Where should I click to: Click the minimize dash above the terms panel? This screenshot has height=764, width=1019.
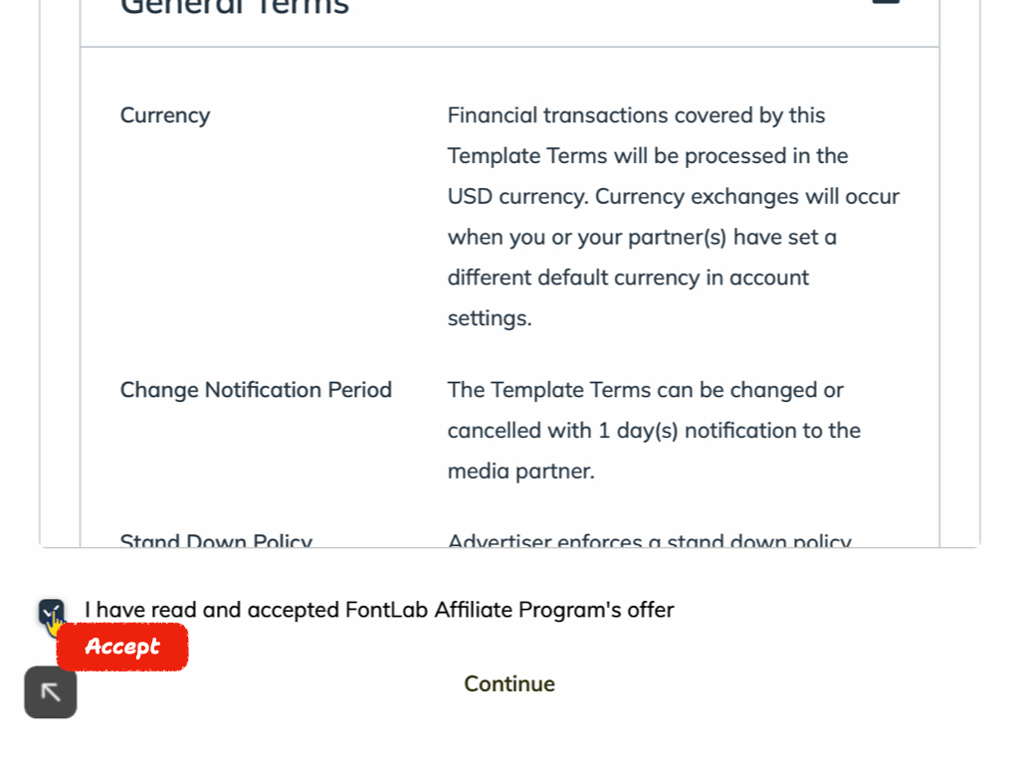pyautogui.click(x=884, y=3)
